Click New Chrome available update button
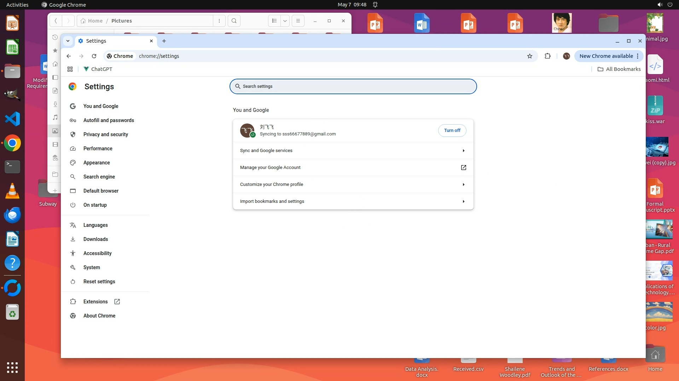Screen dimensions: 679x381 point(606,56)
